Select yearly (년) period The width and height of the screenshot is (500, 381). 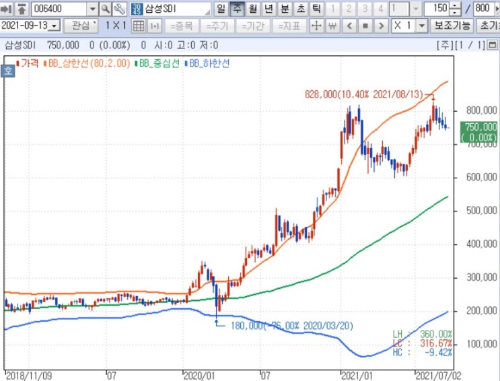click(x=269, y=9)
